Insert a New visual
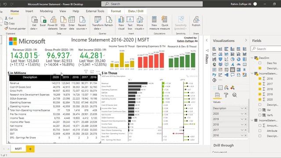 [x=121, y=23]
